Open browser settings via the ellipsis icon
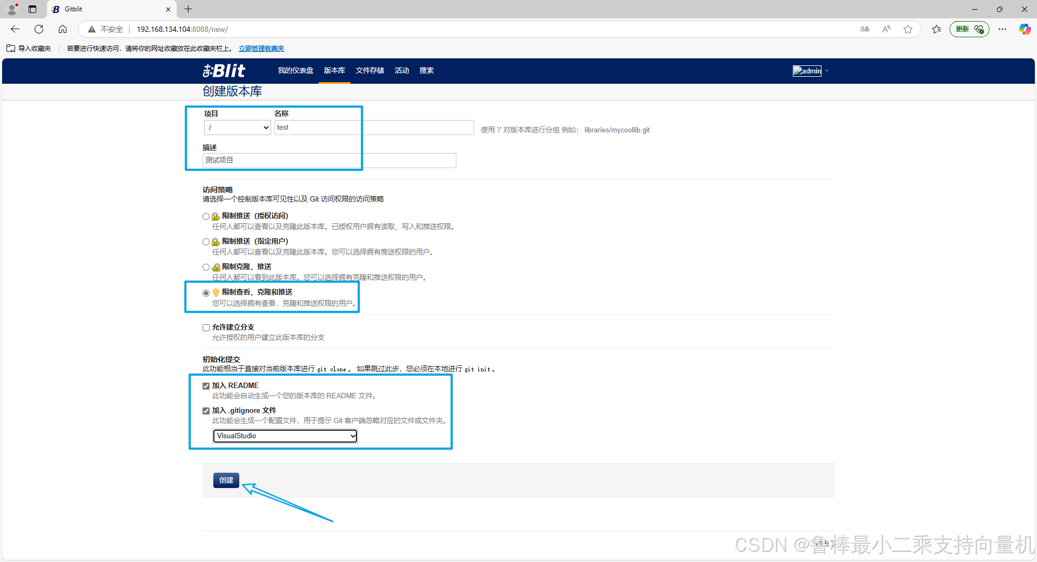Image resolution: width=1037 pixels, height=562 pixels. click(1002, 29)
